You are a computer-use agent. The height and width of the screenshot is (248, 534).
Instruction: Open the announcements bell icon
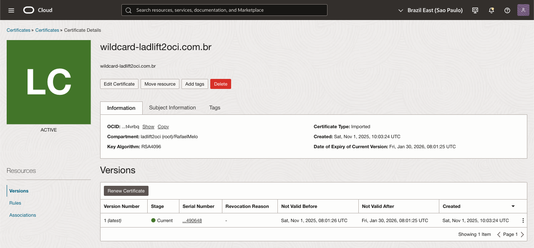tap(491, 10)
